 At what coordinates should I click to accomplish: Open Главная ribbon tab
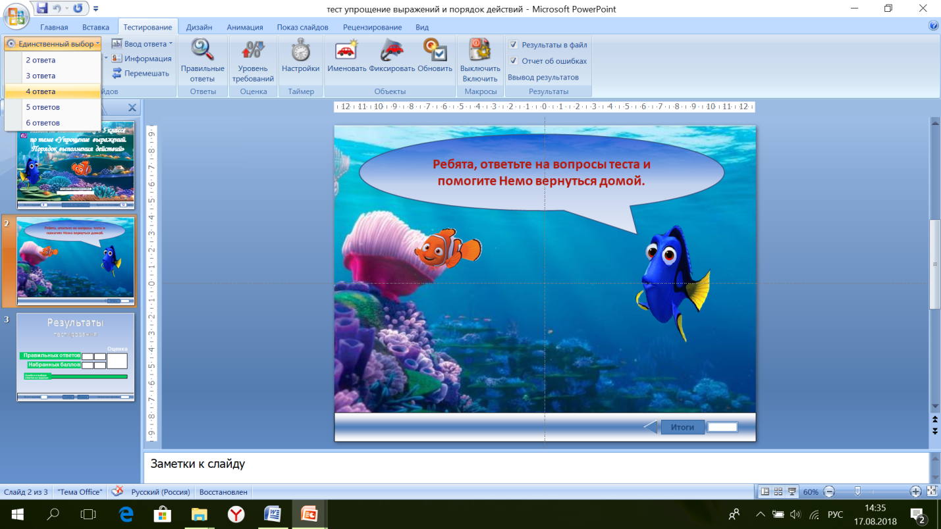[54, 27]
